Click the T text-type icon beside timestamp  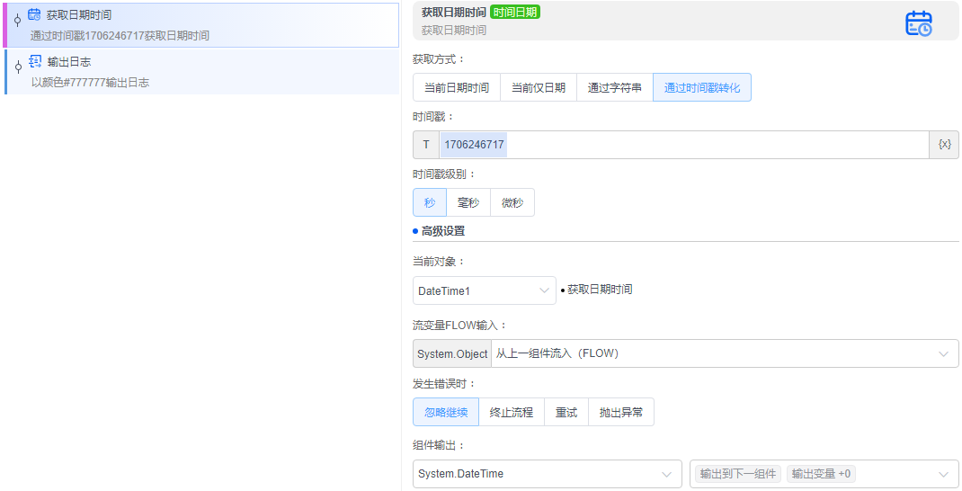click(426, 144)
